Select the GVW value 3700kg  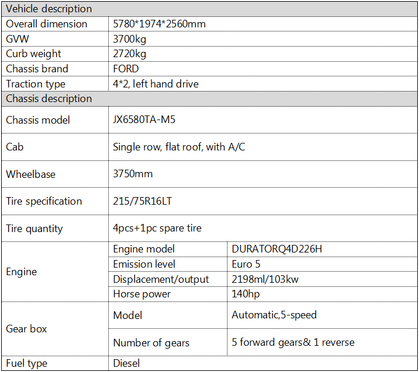[129, 39]
